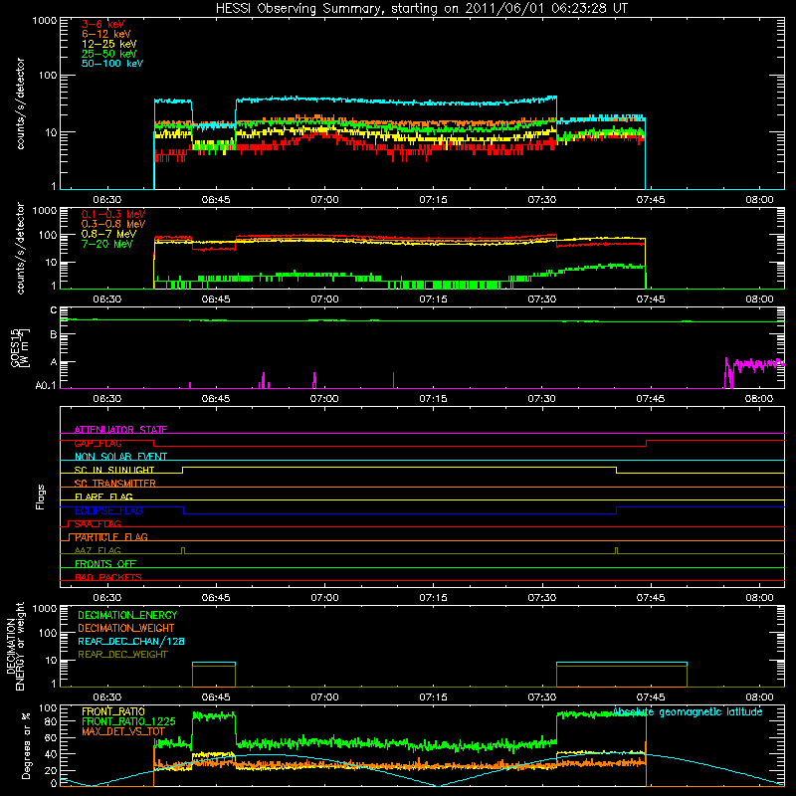Select the ATTENUATOR_STATE flag label
Viewport: 796px width, 796px height.
120,430
